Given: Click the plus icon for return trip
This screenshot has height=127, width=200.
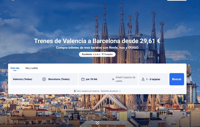Looking at the screenshot, I should 113,79.
